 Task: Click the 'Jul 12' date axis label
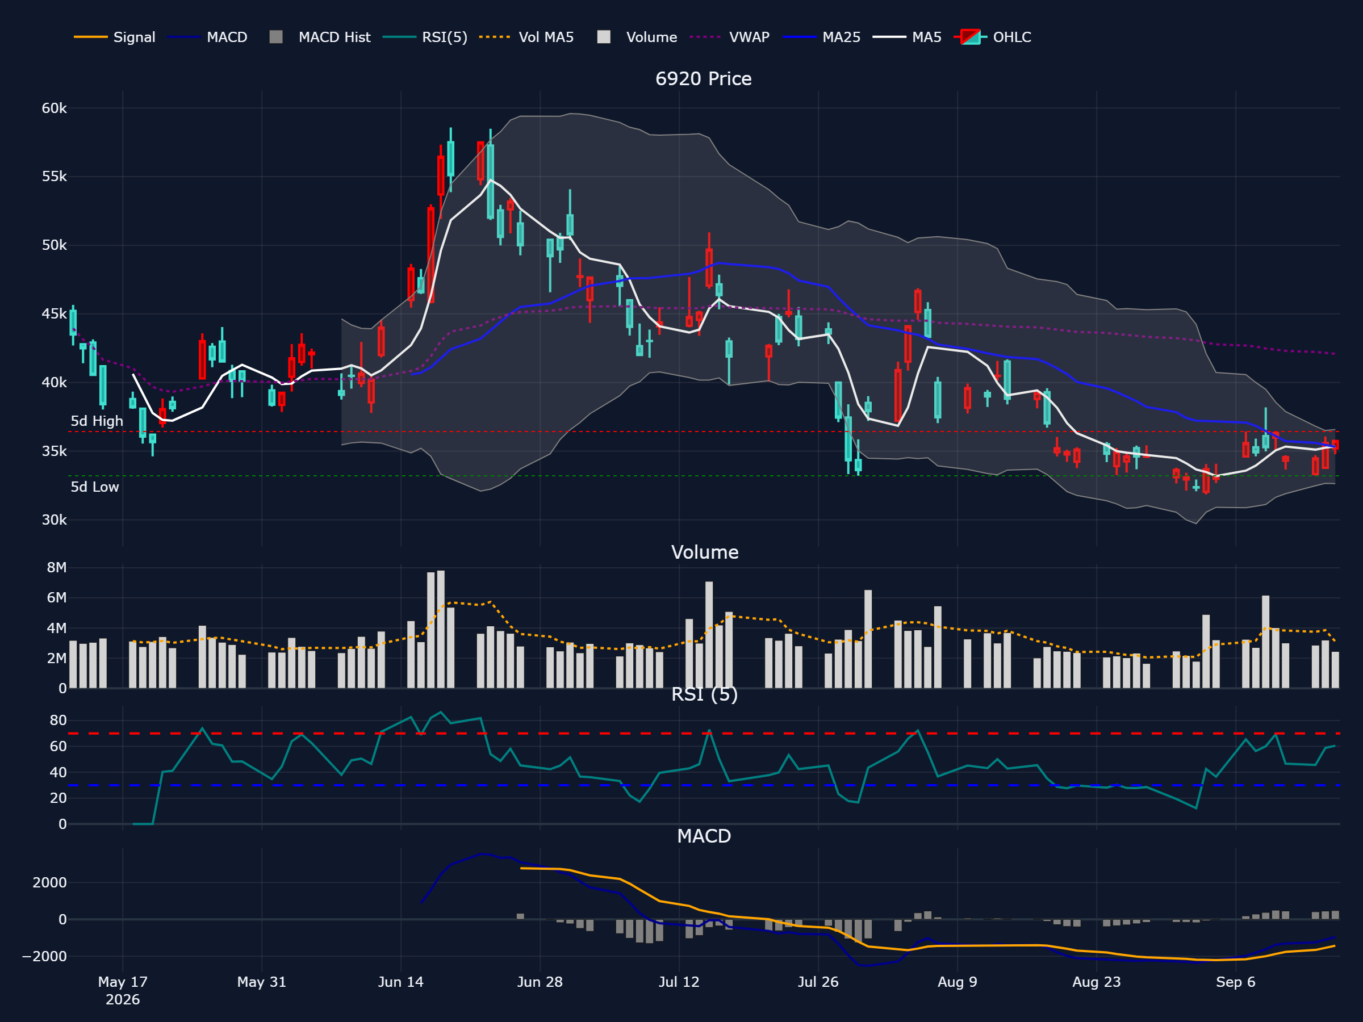pyautogui.click(x=679, y=982)
